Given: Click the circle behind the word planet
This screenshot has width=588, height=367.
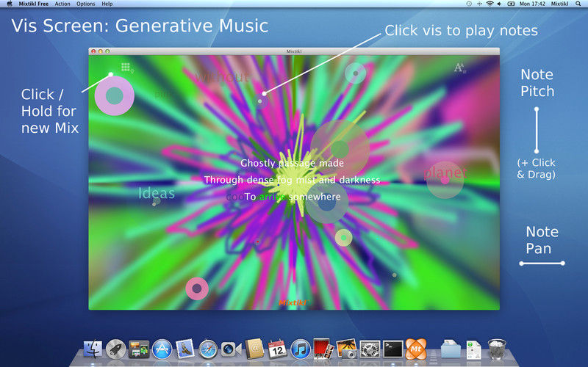Looking at the screenshot, I should click(x=445, y=180).
